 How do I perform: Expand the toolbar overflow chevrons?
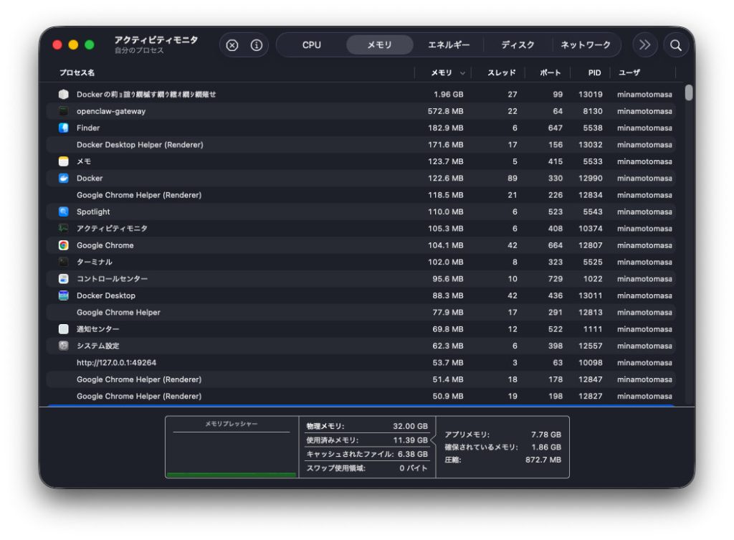[644, 45]
